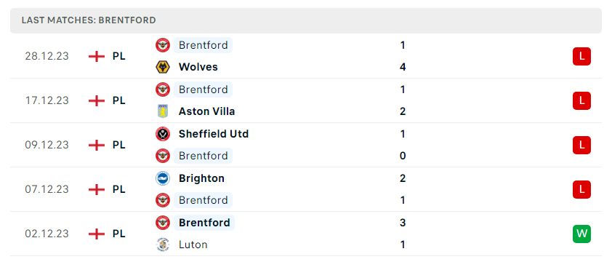This screenshot has height=262, width=604.
Task: Click England flag on 17.12.23 row
Action: pyautogui.click(x=97, y=100)
